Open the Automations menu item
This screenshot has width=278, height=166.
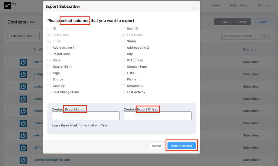pos(239,5)
